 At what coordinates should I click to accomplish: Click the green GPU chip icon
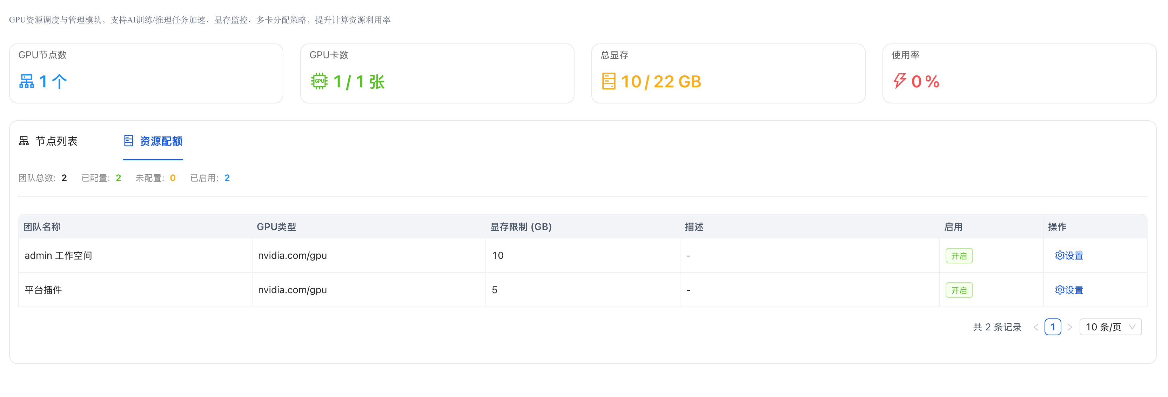click(x=319, y=81)
